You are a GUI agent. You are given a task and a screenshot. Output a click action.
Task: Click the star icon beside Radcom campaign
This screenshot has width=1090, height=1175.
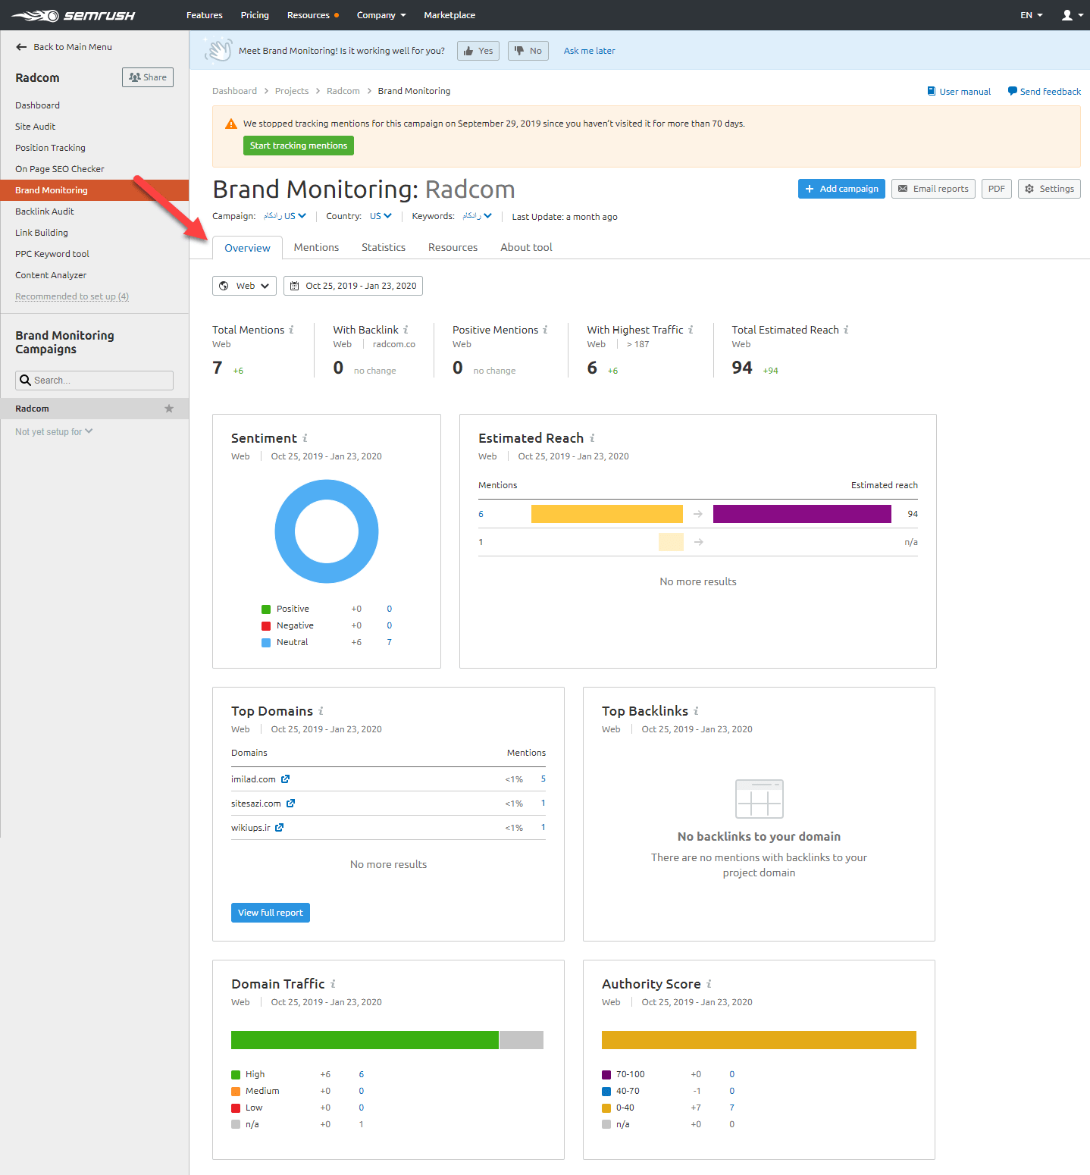point(169,409)
